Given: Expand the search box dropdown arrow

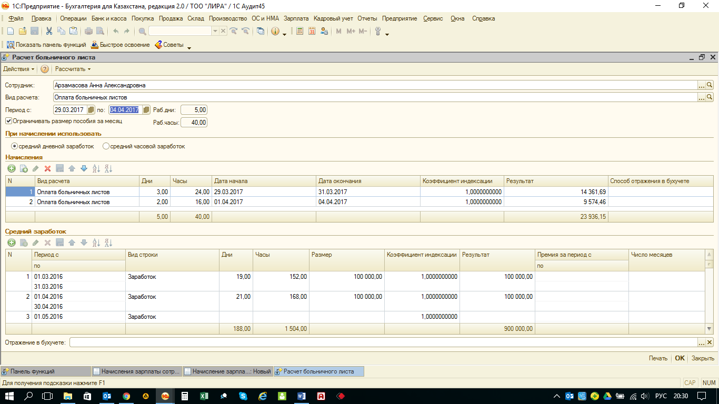Looking at the screenshot, I should point(215,31).
